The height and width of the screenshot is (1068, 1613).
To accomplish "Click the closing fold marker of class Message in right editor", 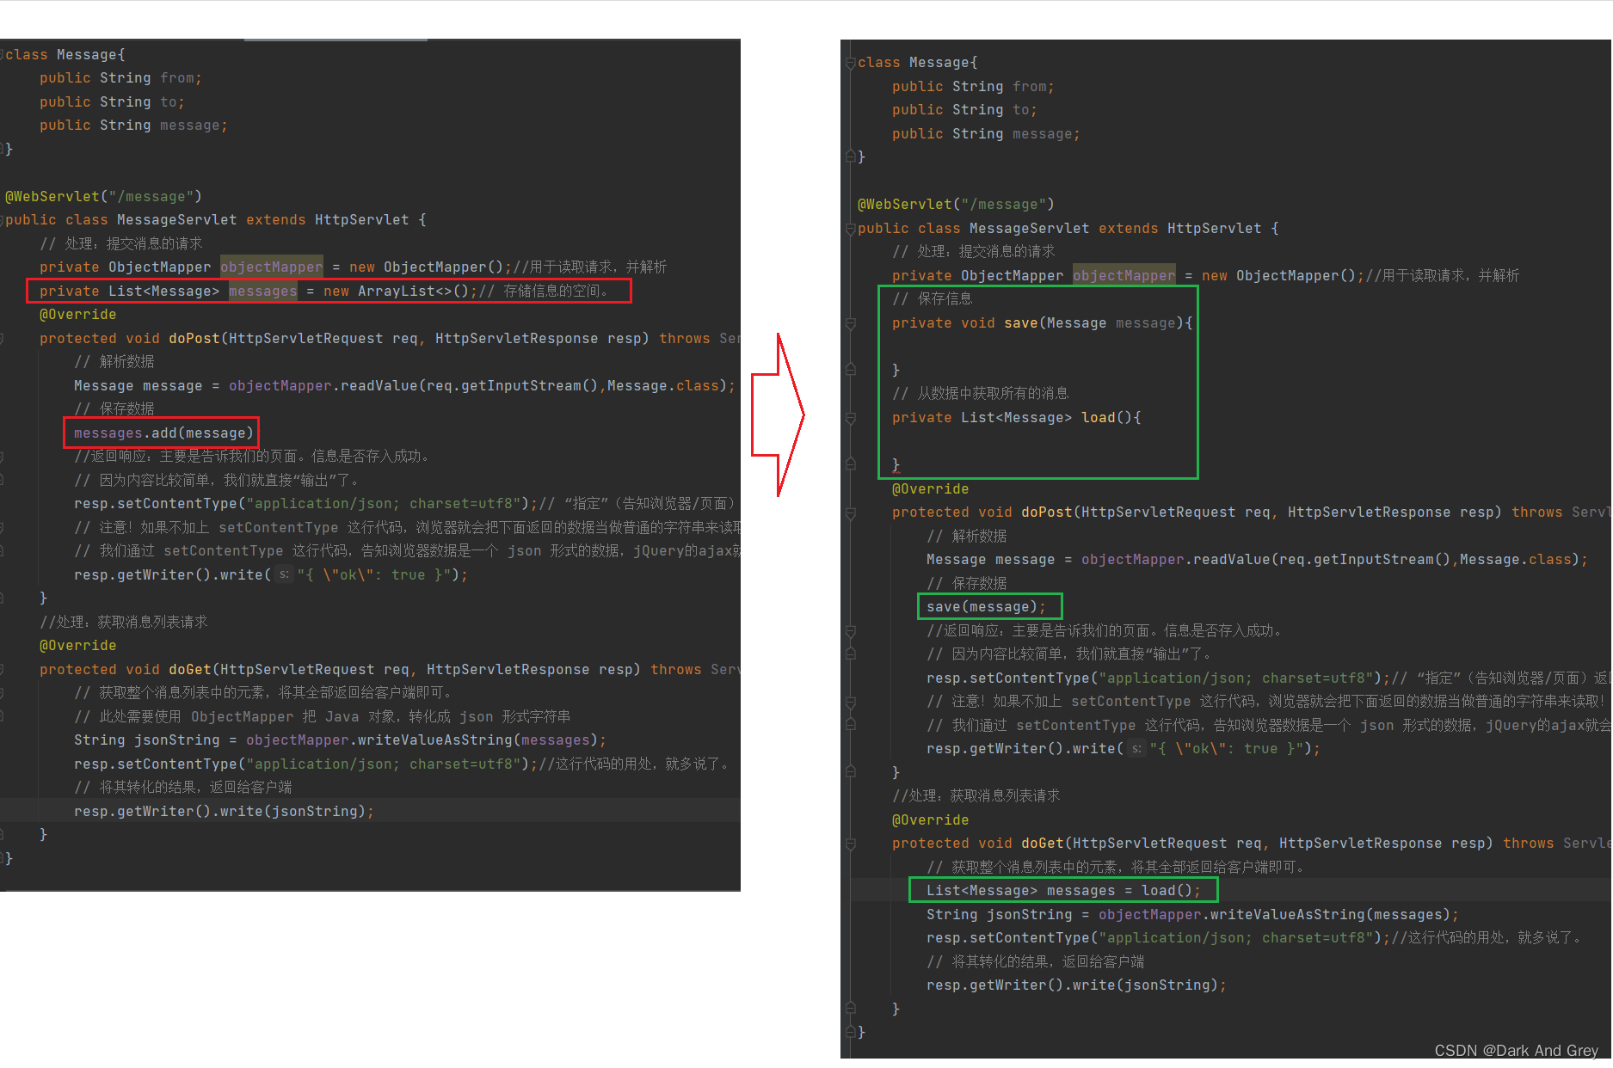I will click(x=850, y=157).
